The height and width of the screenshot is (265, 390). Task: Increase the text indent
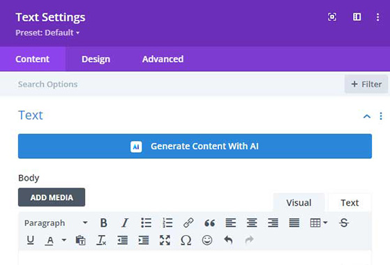pyautogui.click(x=144, y=240)
